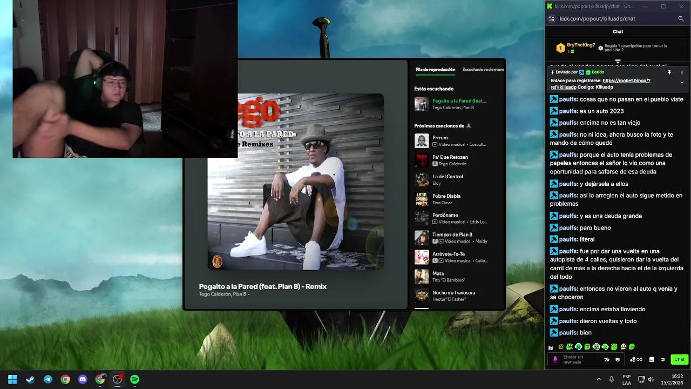Open the ESP LAA language switcher

[x=627, y=380]
